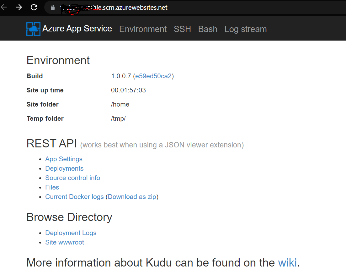Open the Source control info link
The image size is (346, 275).
point(72,178)
